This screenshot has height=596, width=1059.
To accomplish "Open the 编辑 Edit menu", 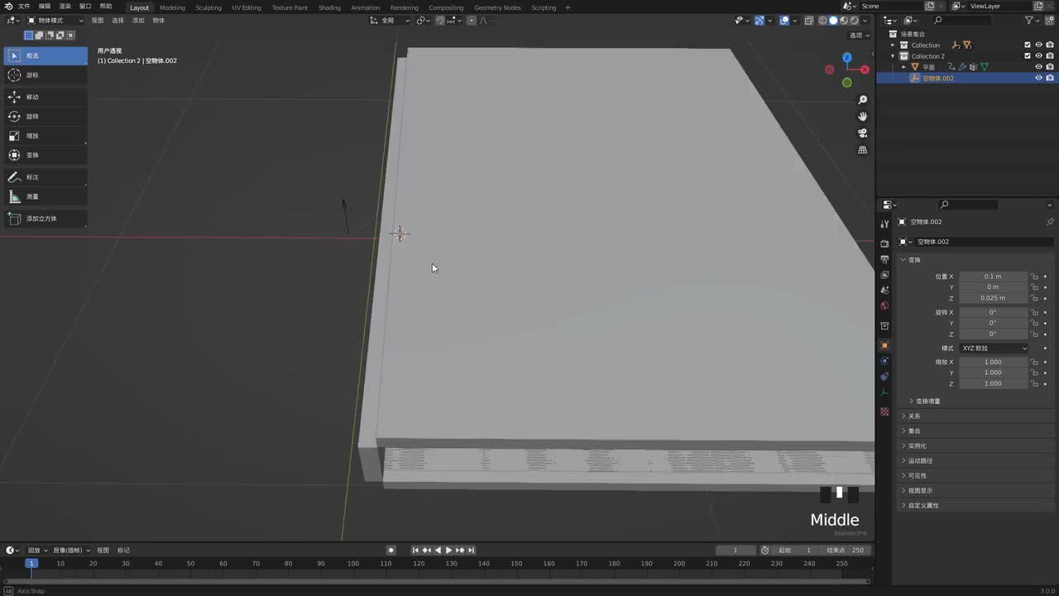I will [x=45, y=7].
